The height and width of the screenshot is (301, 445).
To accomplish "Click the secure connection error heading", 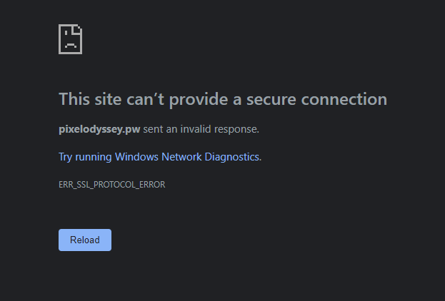I will 222,99.
